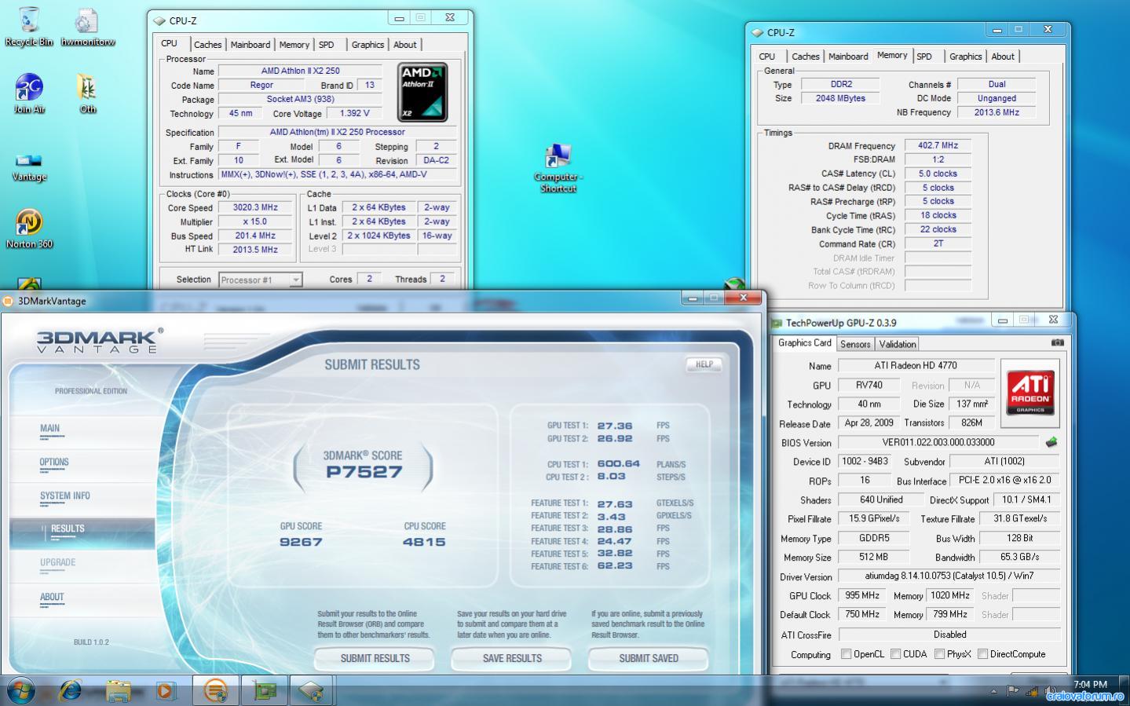The image size is (1130, 706).
Task: Show hidden icons in the system tray
Action: (994, 692)
